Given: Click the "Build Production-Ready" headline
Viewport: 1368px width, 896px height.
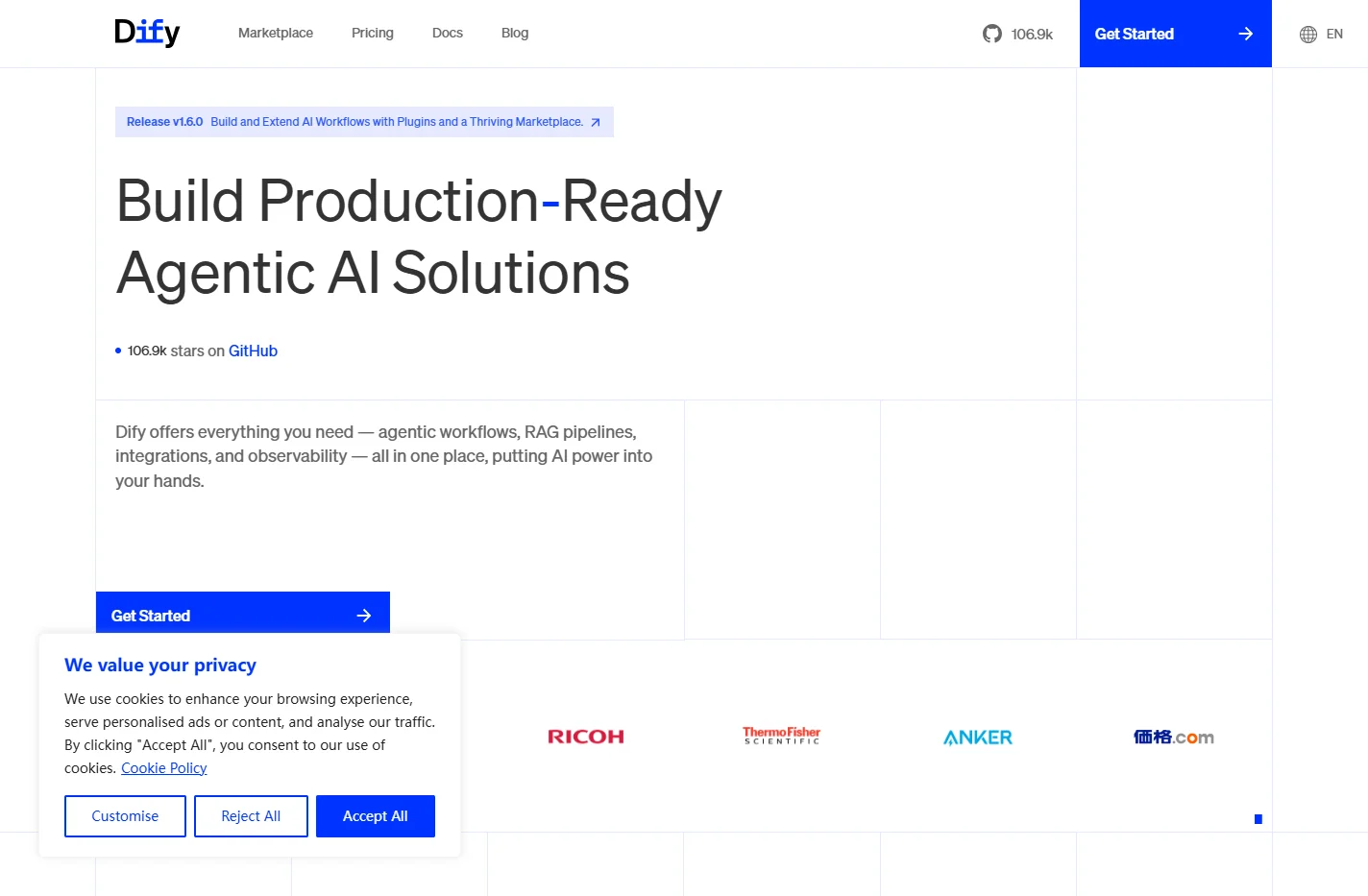Looking at the screenshot, I should pyautogui.click(x=419, y=201).
